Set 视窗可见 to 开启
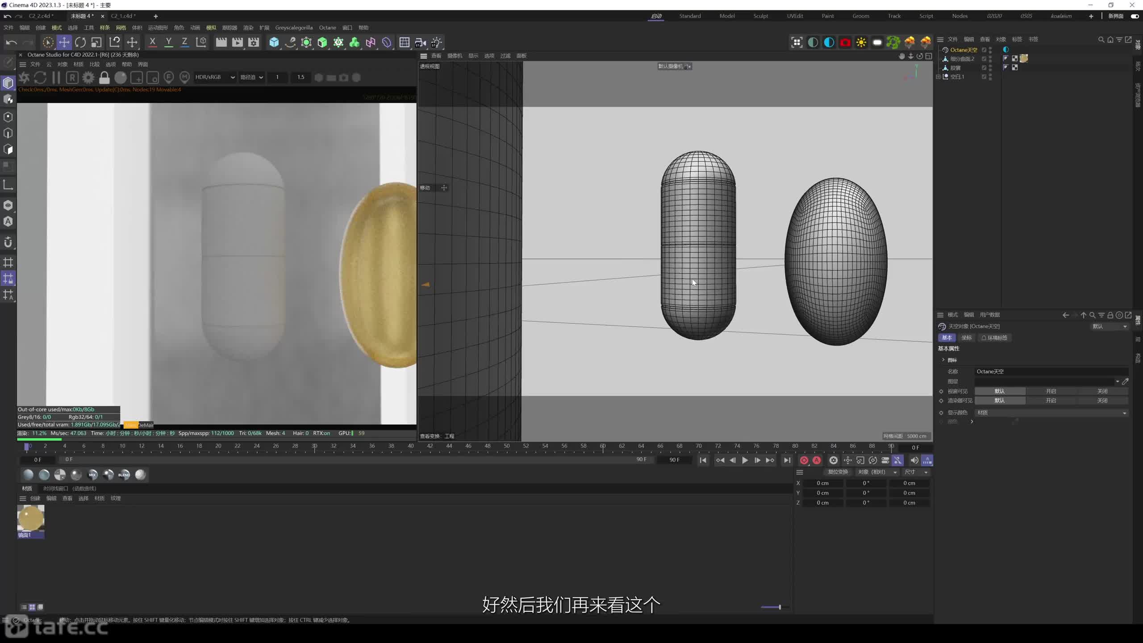Image resolution: width=1143 pixels, height=643 pixels. pos(1051,391)
